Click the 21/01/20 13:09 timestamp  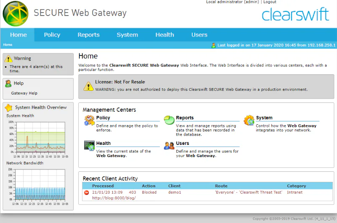coord(107,192)
